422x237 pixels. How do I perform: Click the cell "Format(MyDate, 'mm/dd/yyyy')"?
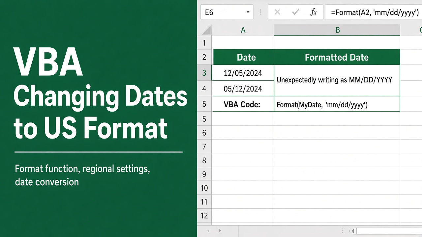point(337,104)
